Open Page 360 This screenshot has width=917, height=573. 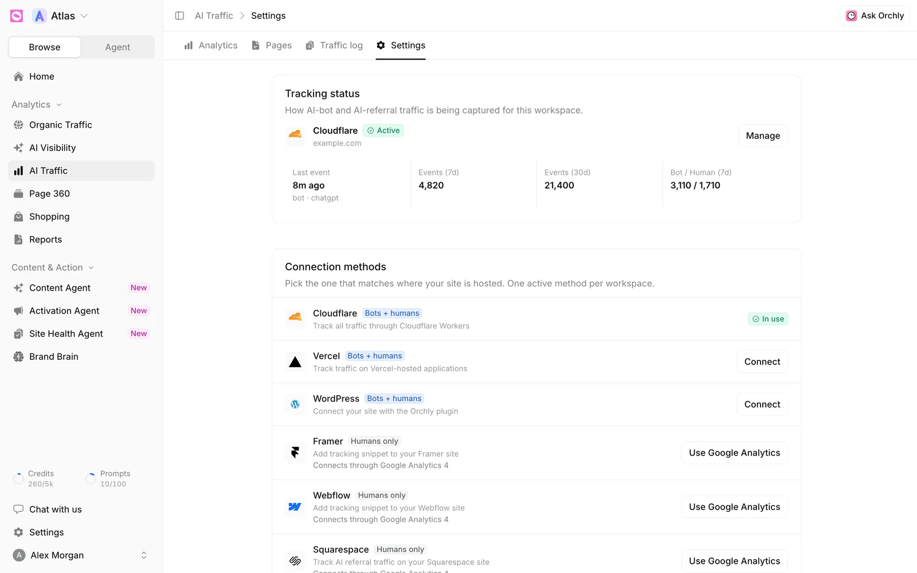tap(81, 194)
